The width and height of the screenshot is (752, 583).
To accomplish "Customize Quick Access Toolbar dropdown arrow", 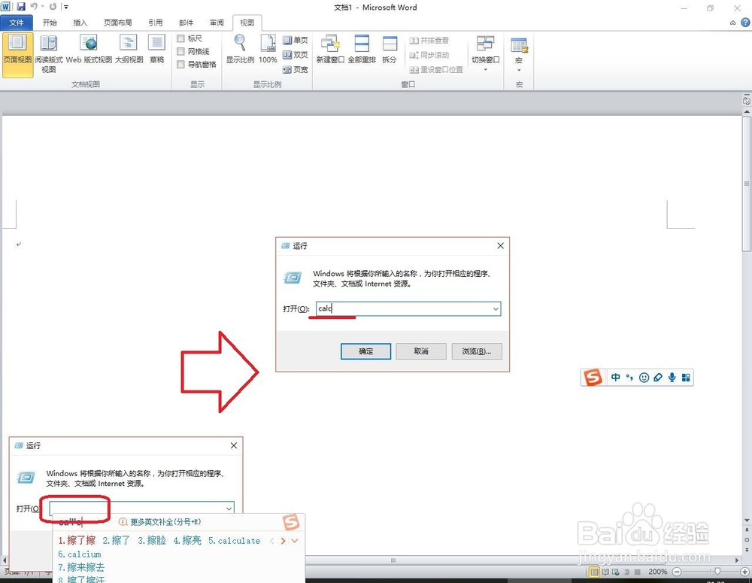I will tap(65, 7).
